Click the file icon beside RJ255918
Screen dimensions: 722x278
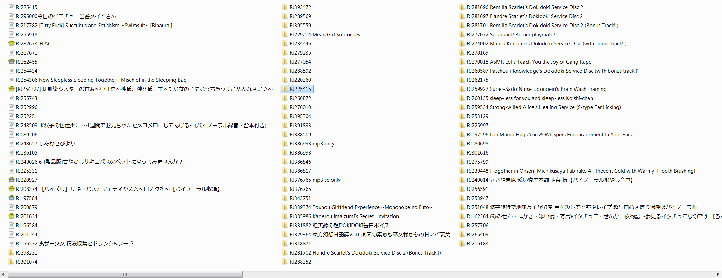pyautogui.click(x=11, y=35)
